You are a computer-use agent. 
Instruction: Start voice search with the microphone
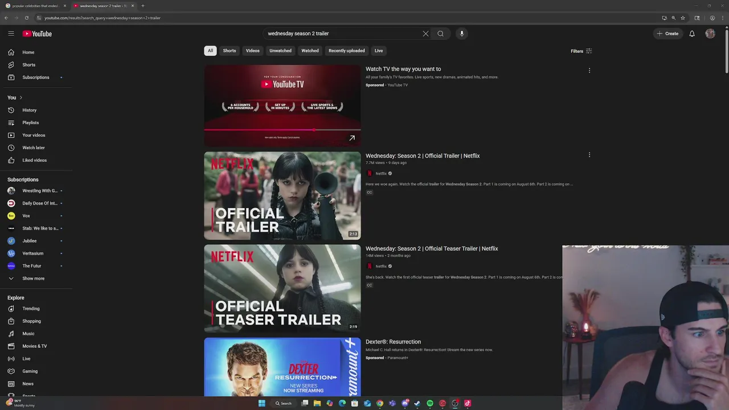point(462,34)
